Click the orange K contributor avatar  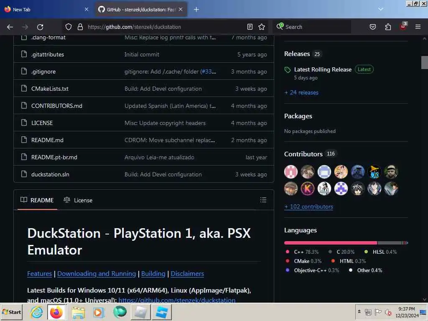point(307,189)
